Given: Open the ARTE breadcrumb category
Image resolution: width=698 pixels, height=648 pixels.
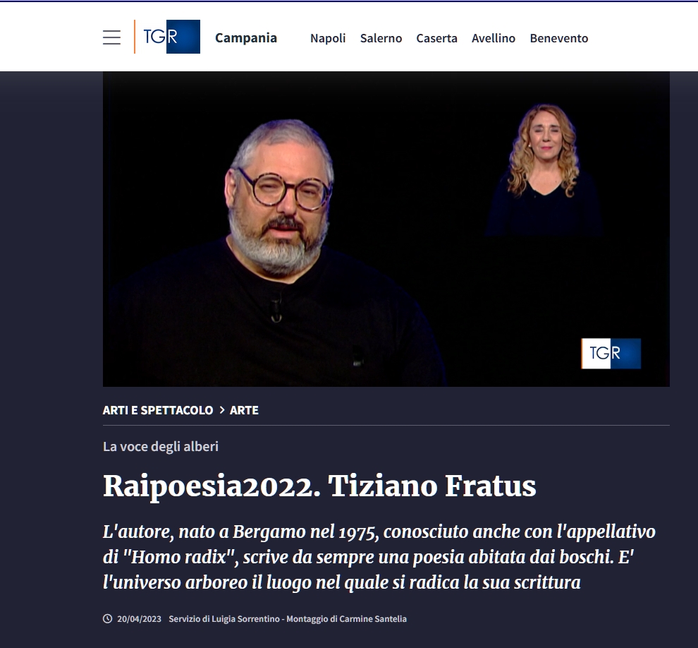Looking at the screenshot, I should click(x=244, y=410).
